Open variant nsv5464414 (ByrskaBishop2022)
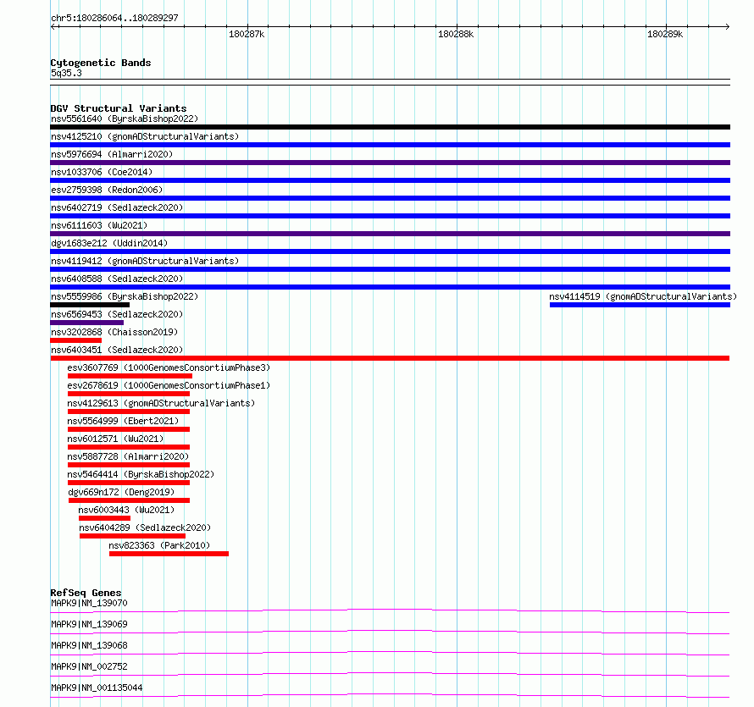The height and width of the screenshot is (707, 754). [141, 474]
